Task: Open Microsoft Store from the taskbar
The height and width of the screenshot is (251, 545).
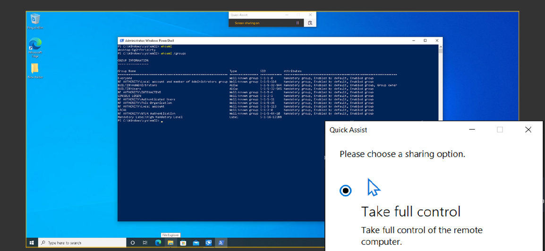Action: [x=183, y=243]
